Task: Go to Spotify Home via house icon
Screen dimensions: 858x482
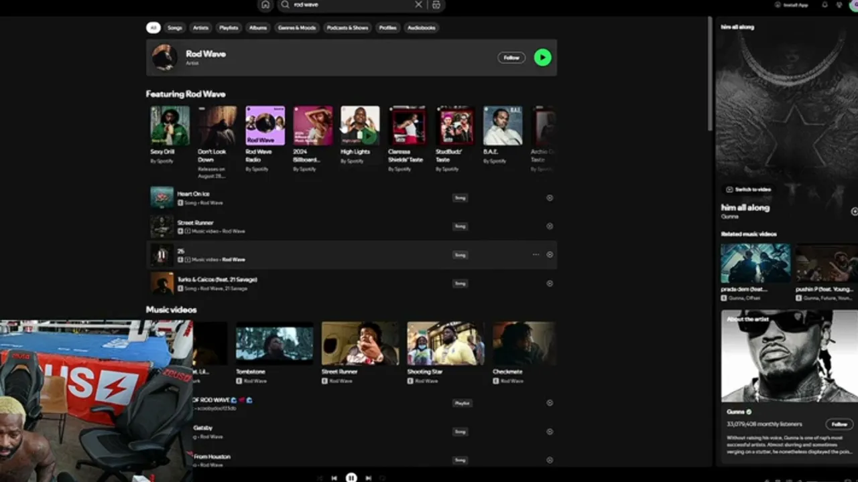Action: point(265,5)
